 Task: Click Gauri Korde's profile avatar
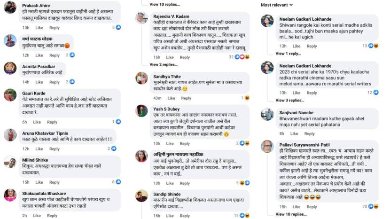[10, 95]
